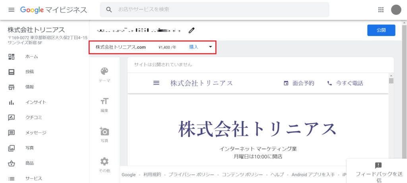Click the sidebar 株式会社トリニアス business name
The width and height of the screenshot is (407, 183).
click(36, 30)
